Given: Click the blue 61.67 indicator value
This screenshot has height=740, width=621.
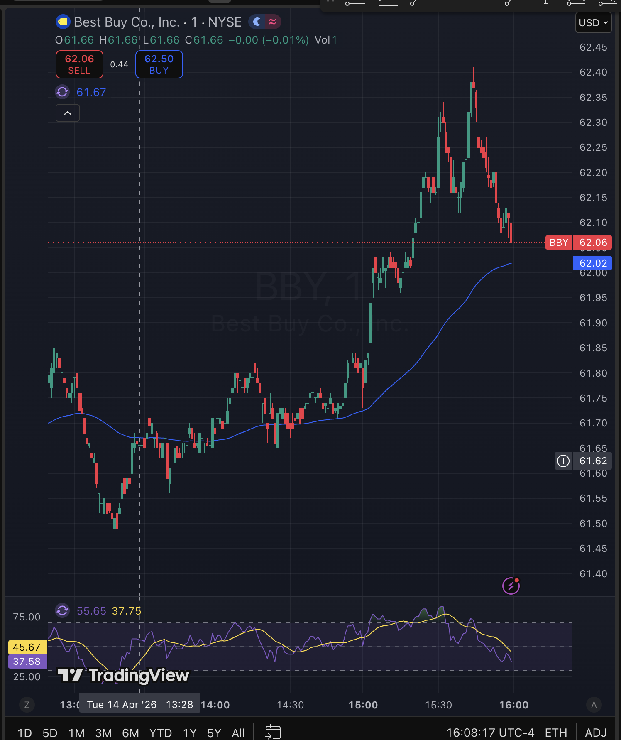Looking at the screenshot, I should (x=91, y=92).
